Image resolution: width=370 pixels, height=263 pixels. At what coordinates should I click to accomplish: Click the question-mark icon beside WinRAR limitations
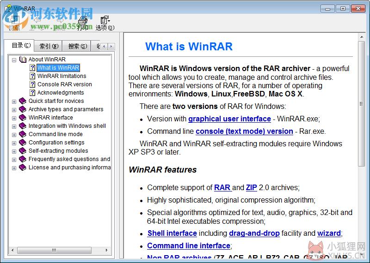click(x=32, y=76)
